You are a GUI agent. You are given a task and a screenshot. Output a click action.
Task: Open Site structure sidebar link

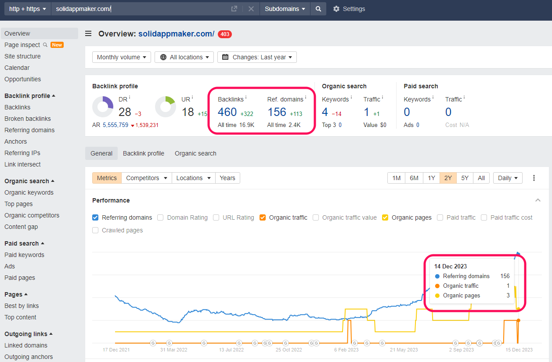pos(22,56)
